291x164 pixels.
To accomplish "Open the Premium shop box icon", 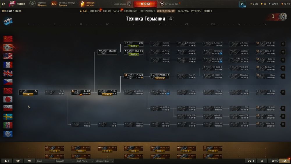I will 82,4.
